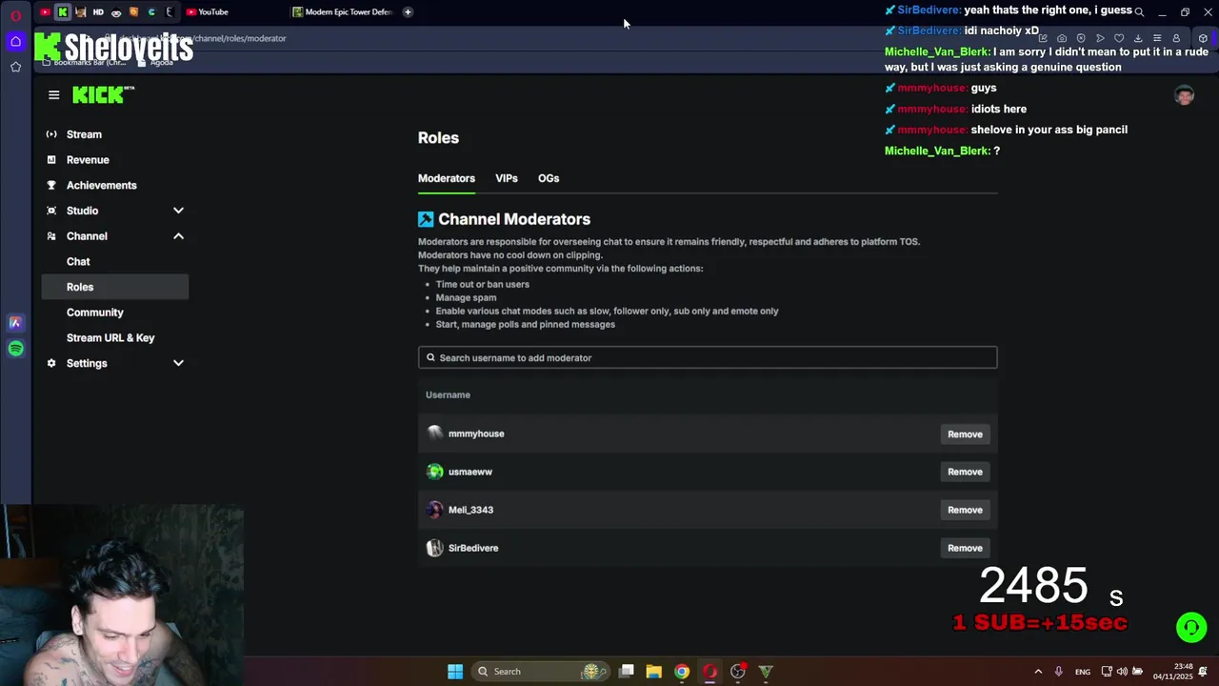The width and height of the screenshot is (1219, 686).
Task: Click Opera sidebar home button
Action: point(15,41)
